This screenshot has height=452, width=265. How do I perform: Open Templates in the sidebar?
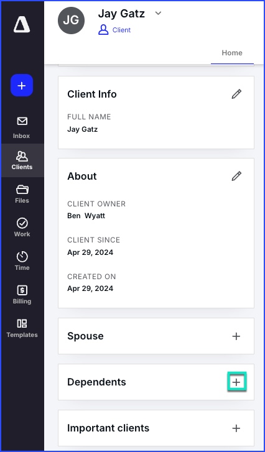coord(22,328)
